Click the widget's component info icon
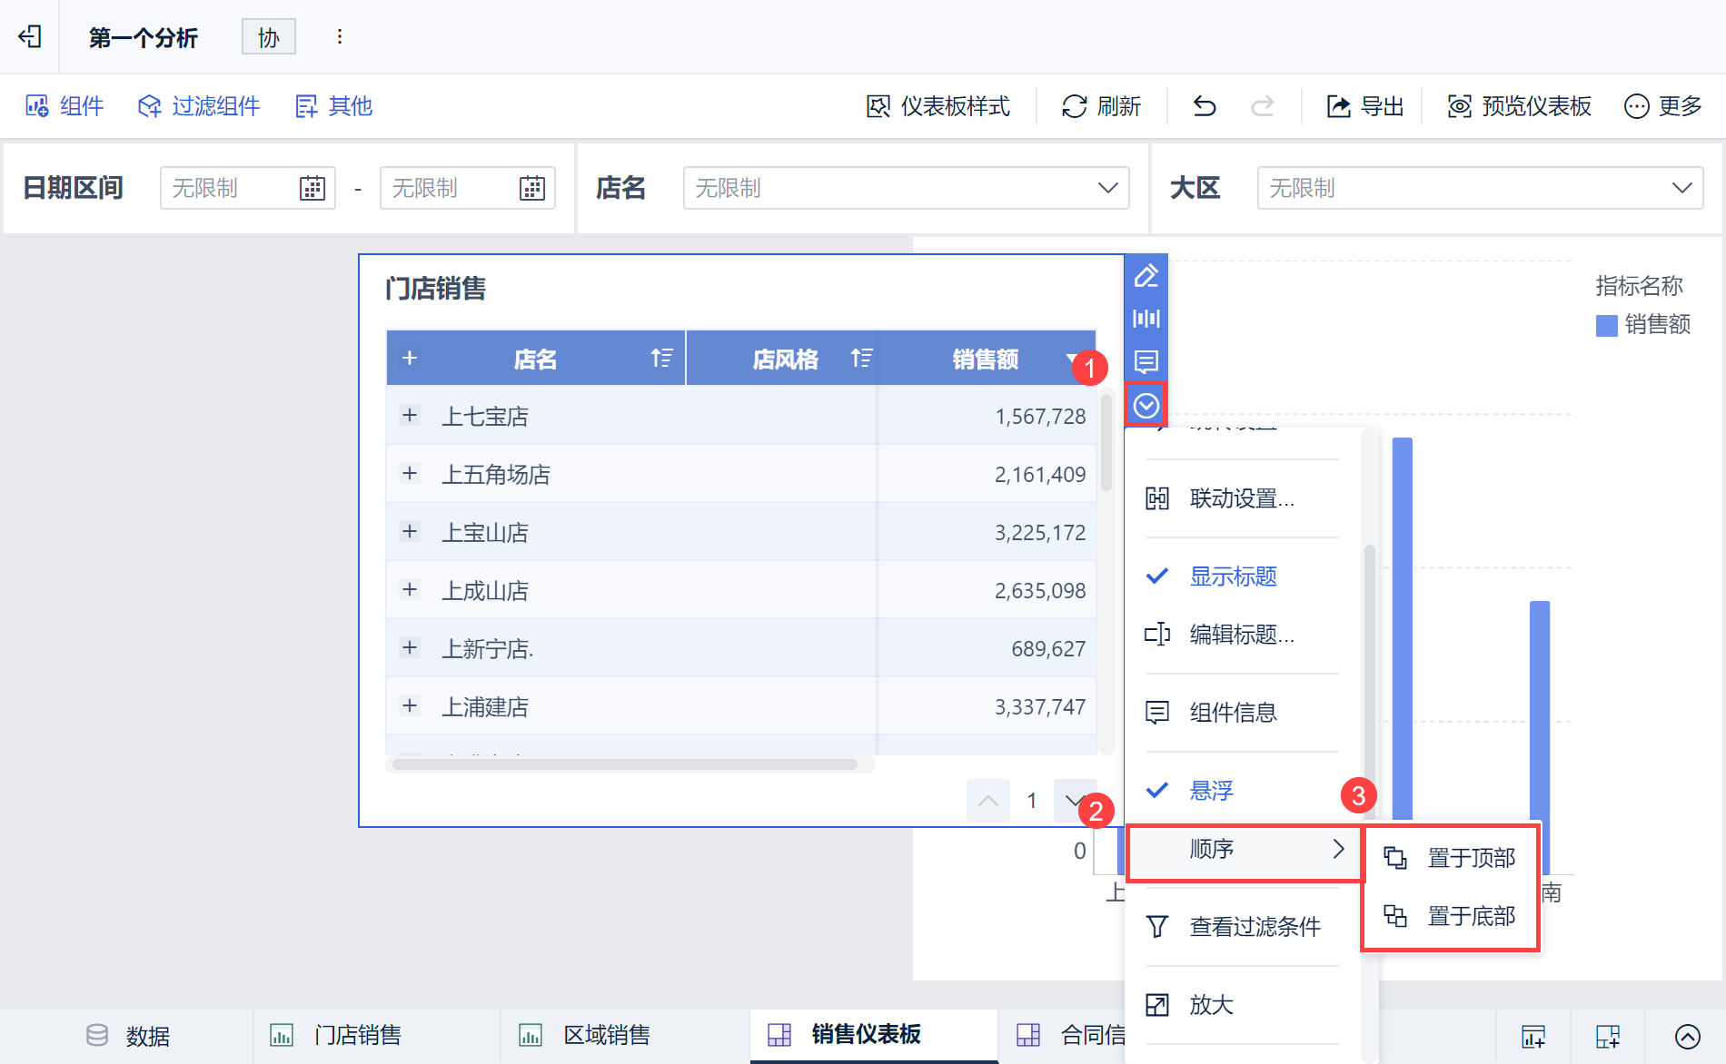The image size is (1726, 1064). (1146, 361)
